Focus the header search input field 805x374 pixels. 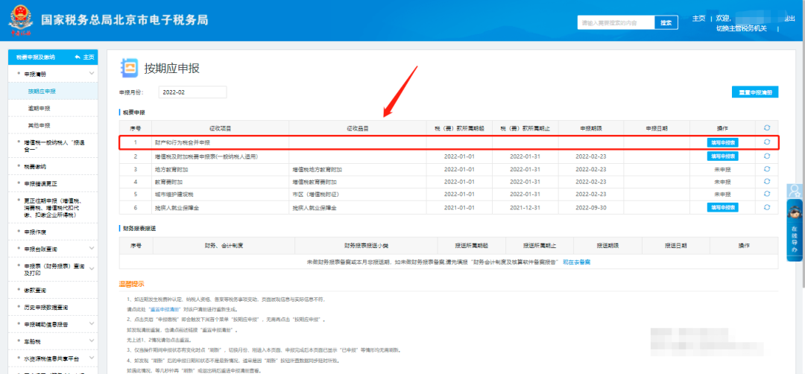click(616, 22)
